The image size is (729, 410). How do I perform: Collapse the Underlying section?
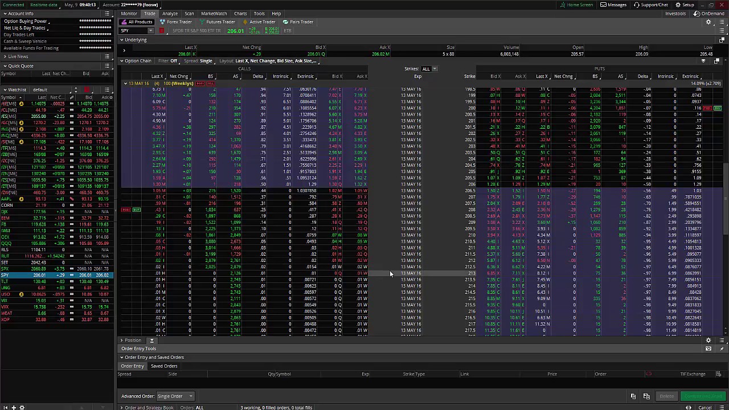[x=121, y=40]
